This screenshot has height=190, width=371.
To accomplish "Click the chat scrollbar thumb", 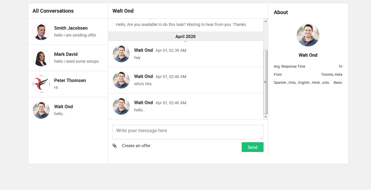I will pyautogui.click(x=266, y=82).
